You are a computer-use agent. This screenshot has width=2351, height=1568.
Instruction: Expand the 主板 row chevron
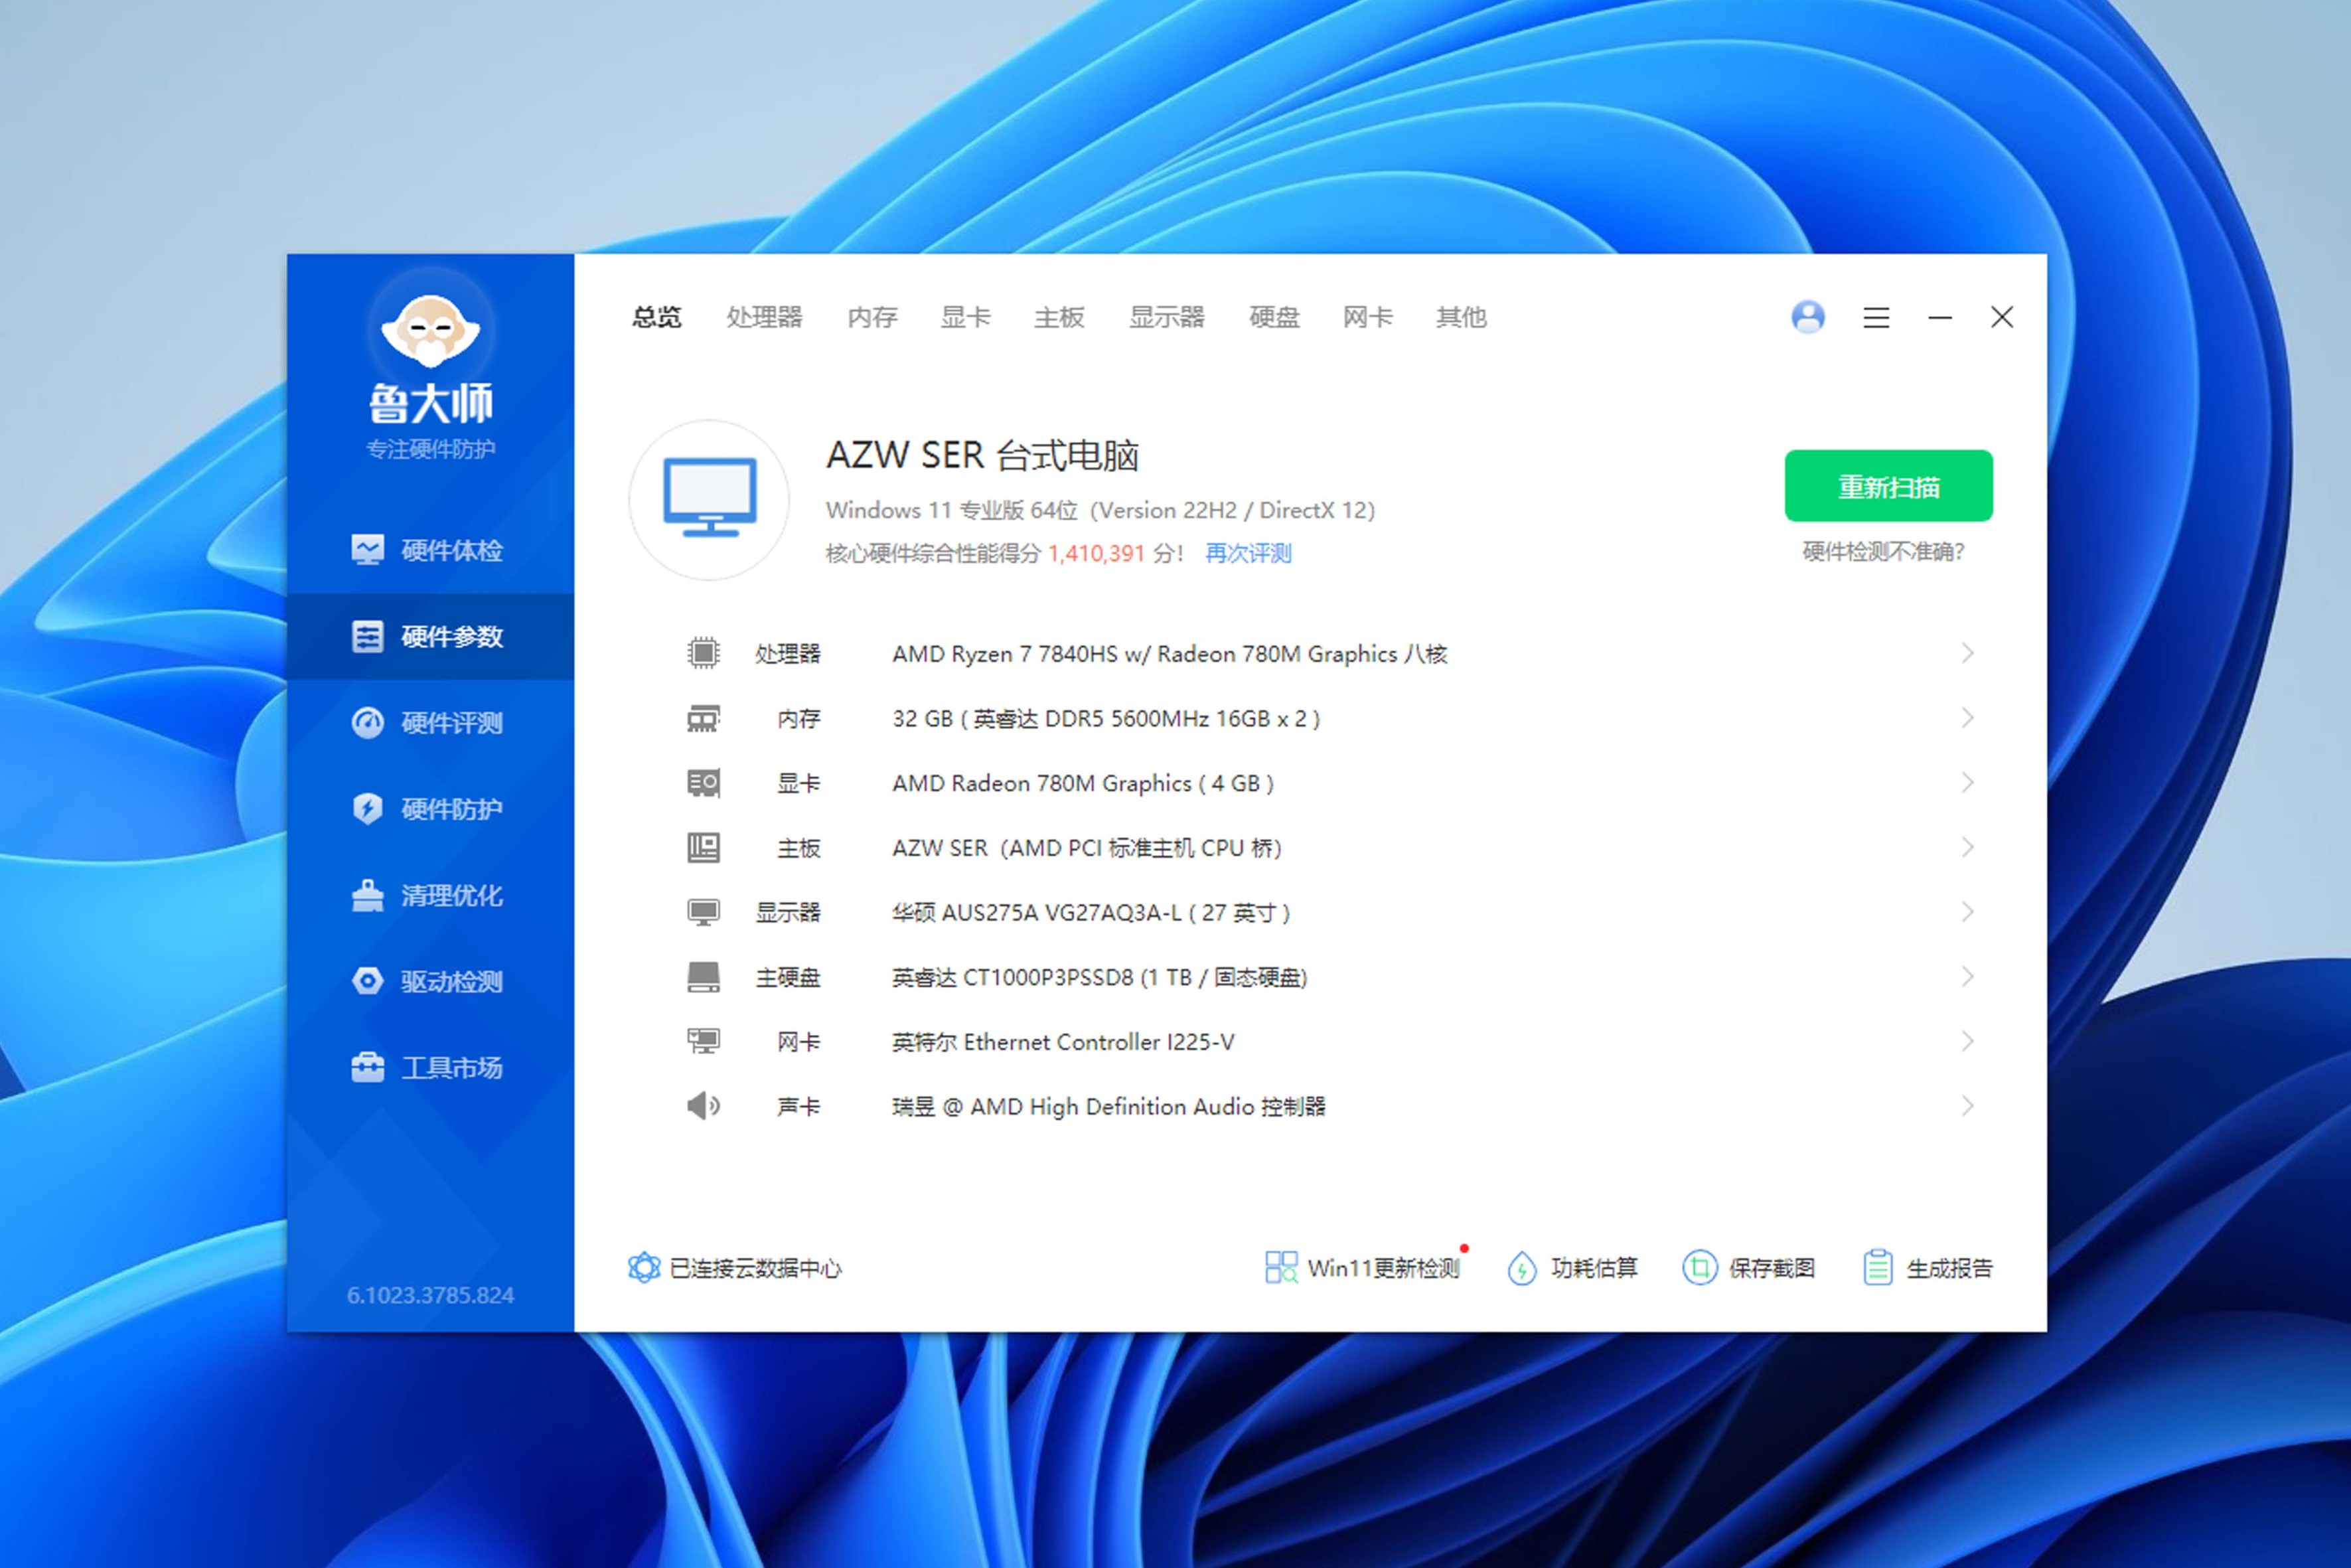click(x=1967, y=848)
